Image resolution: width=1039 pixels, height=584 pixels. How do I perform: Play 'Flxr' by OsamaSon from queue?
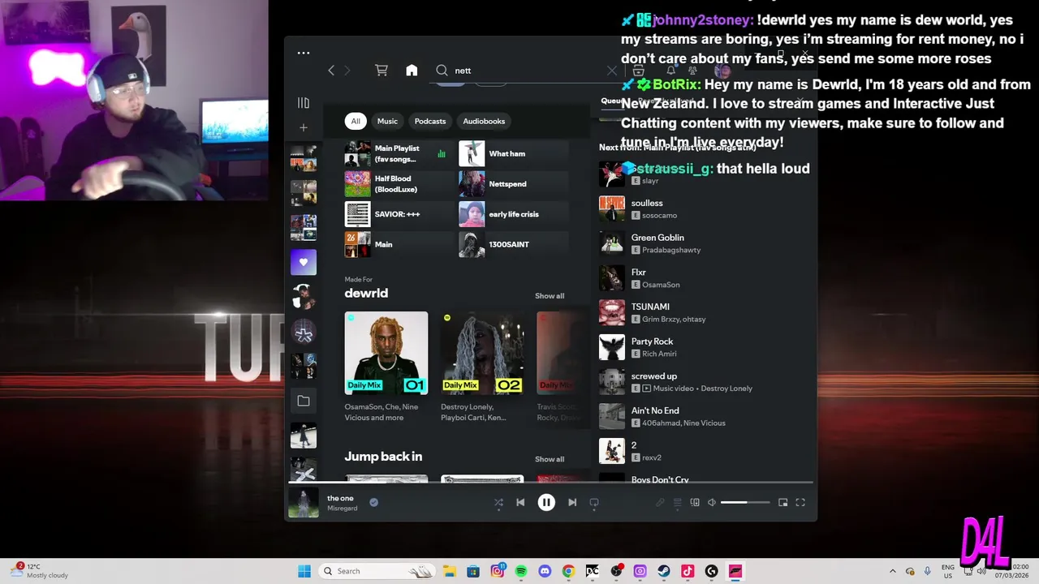(702, 278)
